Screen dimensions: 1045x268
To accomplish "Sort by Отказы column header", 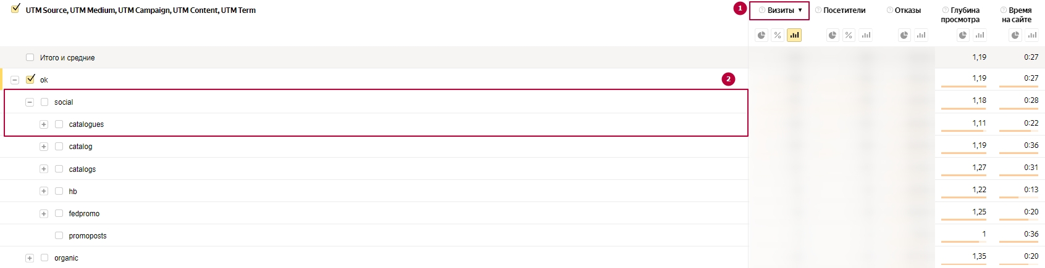I will [x=908, y=10].
